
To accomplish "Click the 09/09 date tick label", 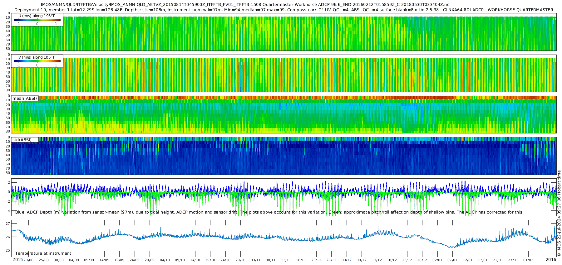I will [89, 260].
